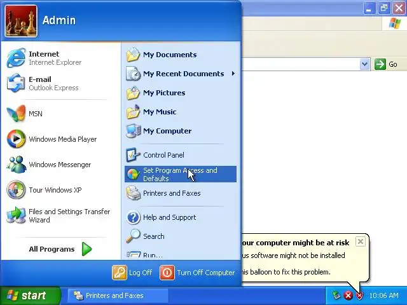Click the All Programs label
Image resolution: width=407 pixels, height=305 pixels.
[52, 249]
